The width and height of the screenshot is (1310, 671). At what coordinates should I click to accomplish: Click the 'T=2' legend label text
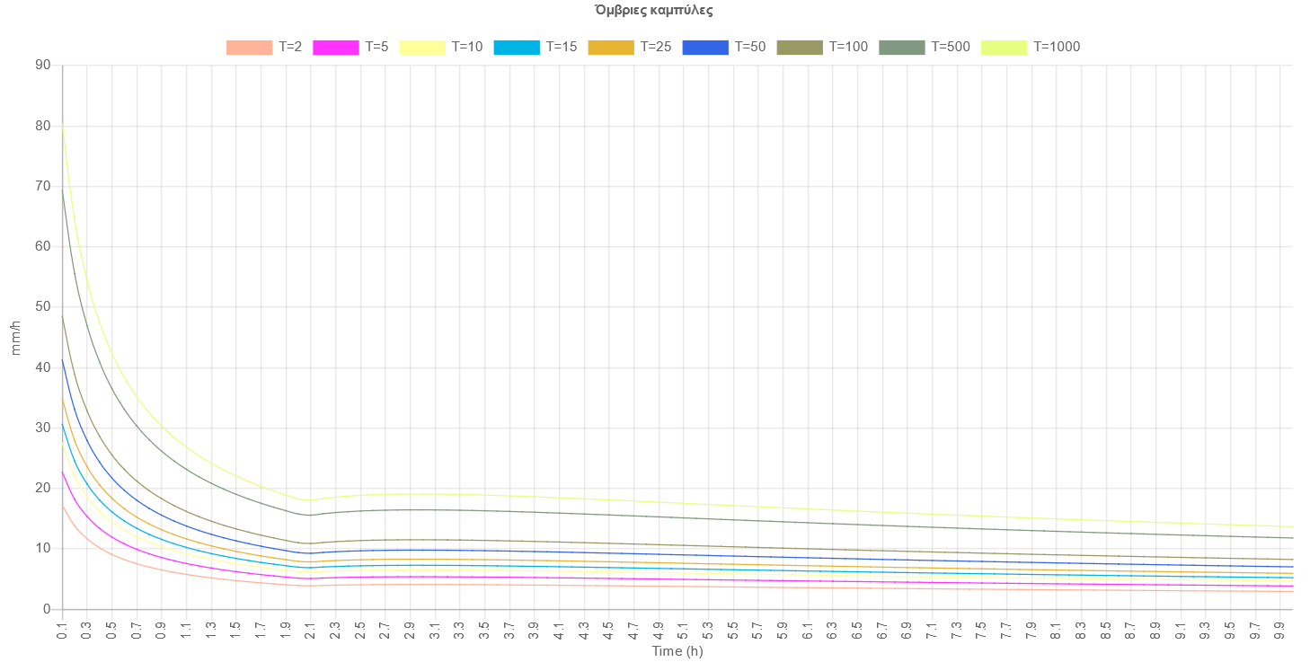pos(290,48)
